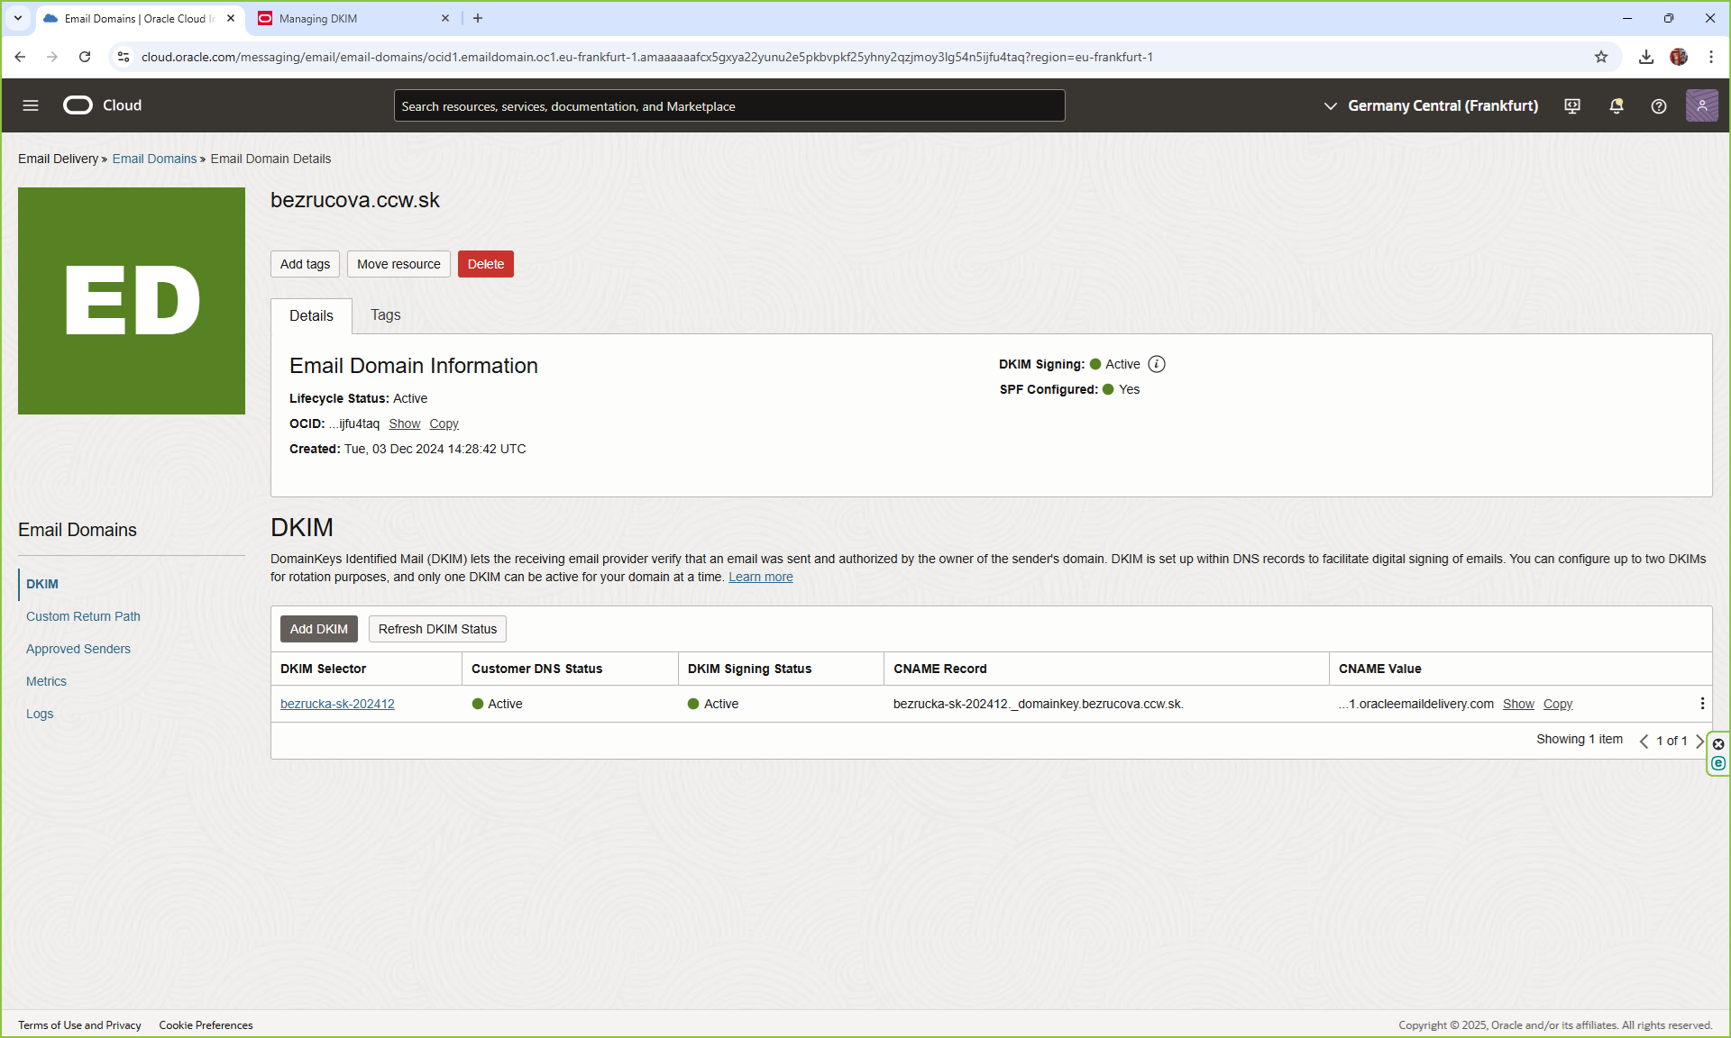Close the Managing DKIM tab
This screenshot has height=1038, width=1731.
pyautogui.click(x=445, y=18)
